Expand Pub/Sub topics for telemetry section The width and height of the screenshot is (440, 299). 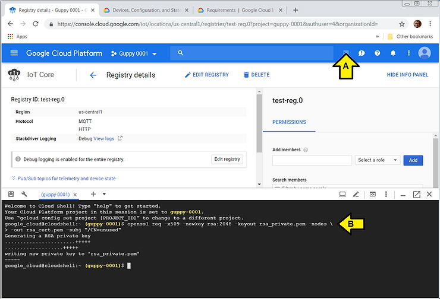63,178
